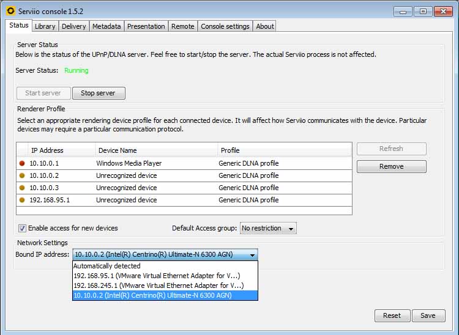Choose 192.168.95.1 VMware adapter option
Image resolution: width=459 pixels, height=335 pixels.
pos(156,276)
